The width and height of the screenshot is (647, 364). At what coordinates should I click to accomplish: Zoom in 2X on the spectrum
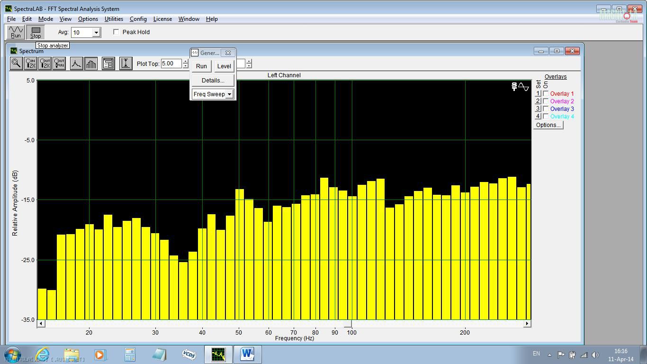tap(31, 64)
